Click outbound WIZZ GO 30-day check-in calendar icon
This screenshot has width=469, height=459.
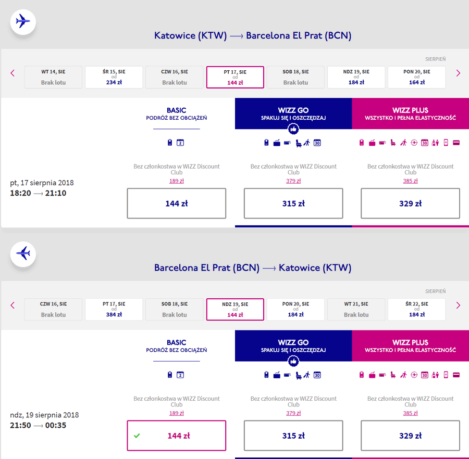(x=317, y=143)
